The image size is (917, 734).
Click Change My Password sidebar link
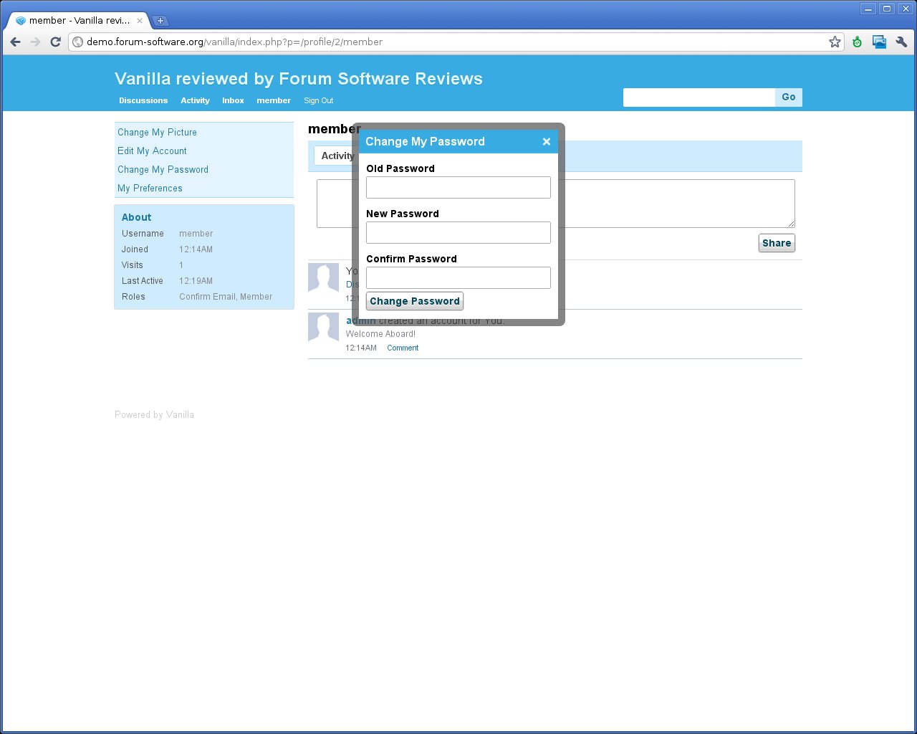tap(163, 169)
